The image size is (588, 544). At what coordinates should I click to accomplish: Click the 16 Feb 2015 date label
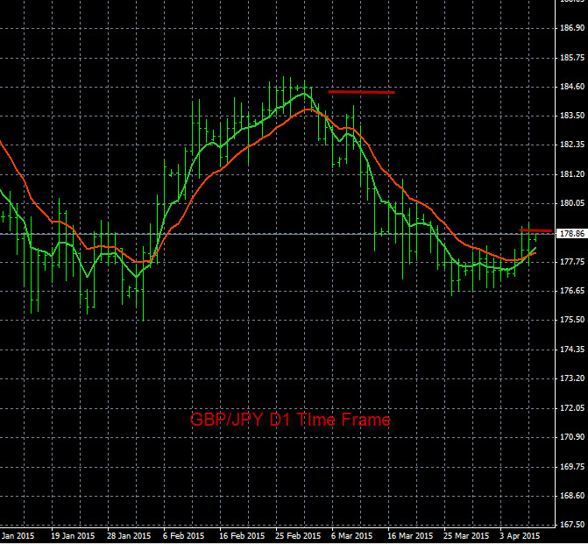242,536
